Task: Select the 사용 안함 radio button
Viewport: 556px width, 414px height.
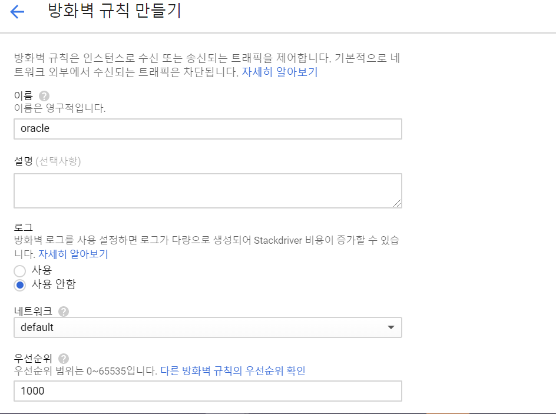Action: pos(20,285)
